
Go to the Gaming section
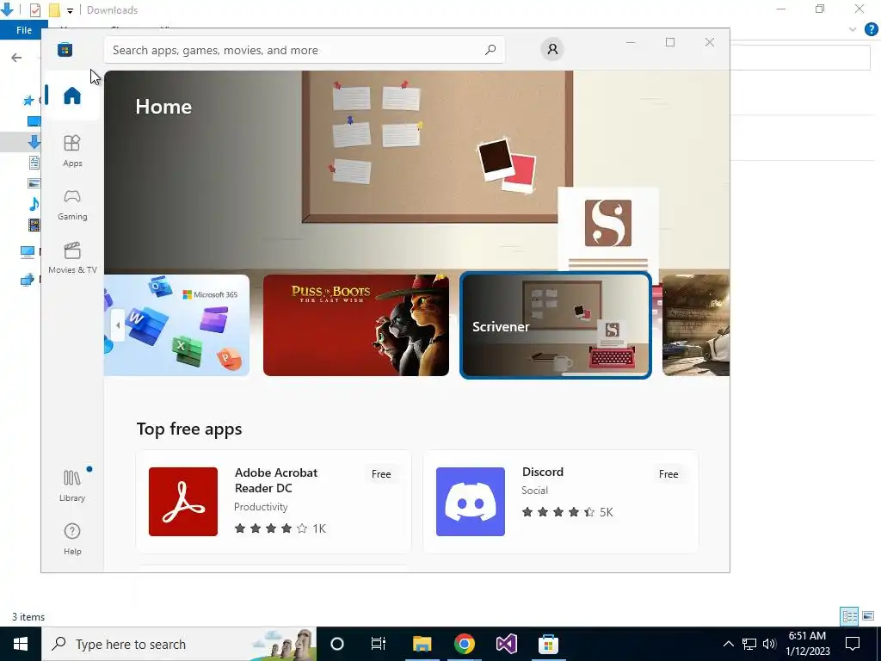pos(72,205)
